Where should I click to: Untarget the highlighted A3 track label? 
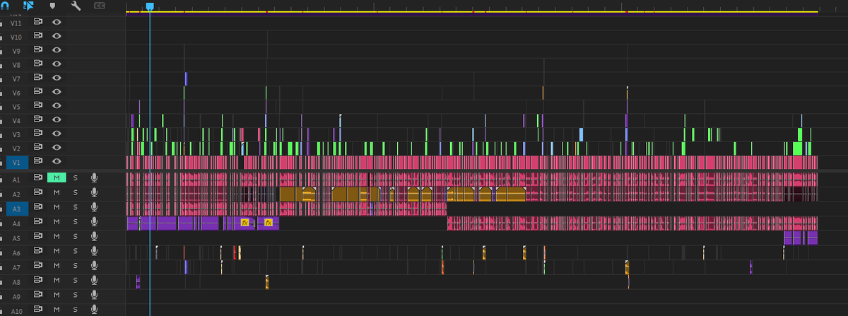pos(18,209)
